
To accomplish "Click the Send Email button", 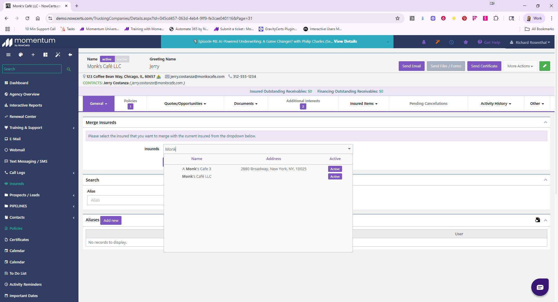I will pyautogui.click(x=412, y=66).
